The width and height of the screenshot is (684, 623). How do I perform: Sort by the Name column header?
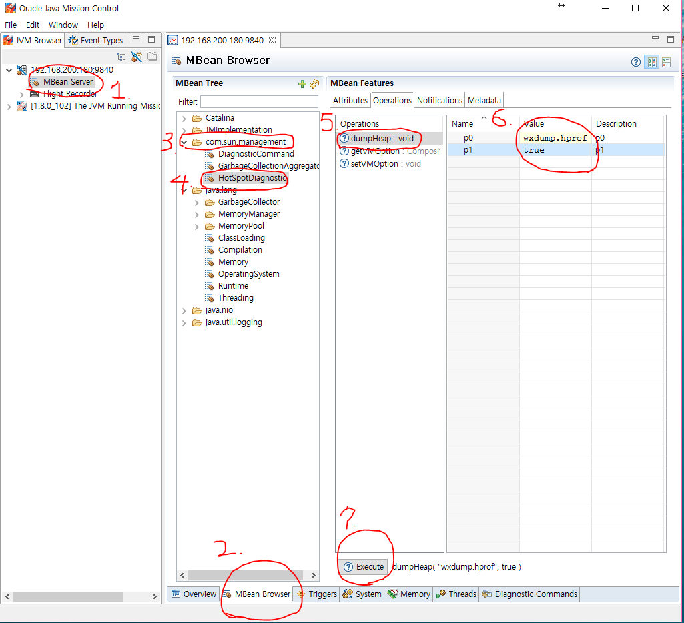click(x=483, y=124)
